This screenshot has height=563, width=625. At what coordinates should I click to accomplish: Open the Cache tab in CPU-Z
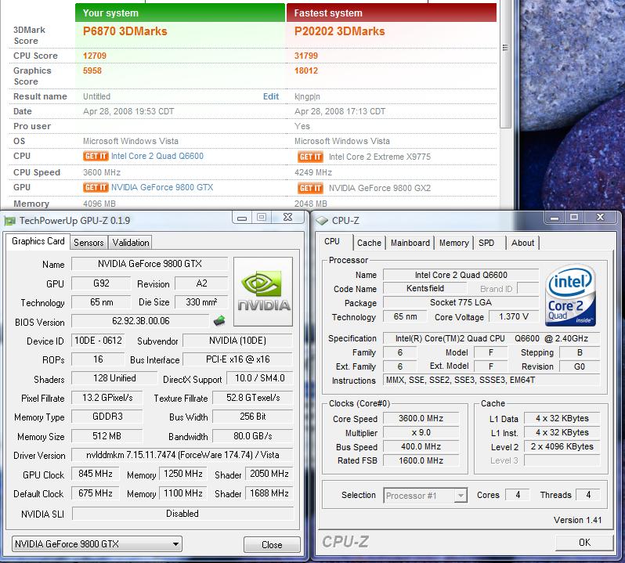click(x=369, y=243)
